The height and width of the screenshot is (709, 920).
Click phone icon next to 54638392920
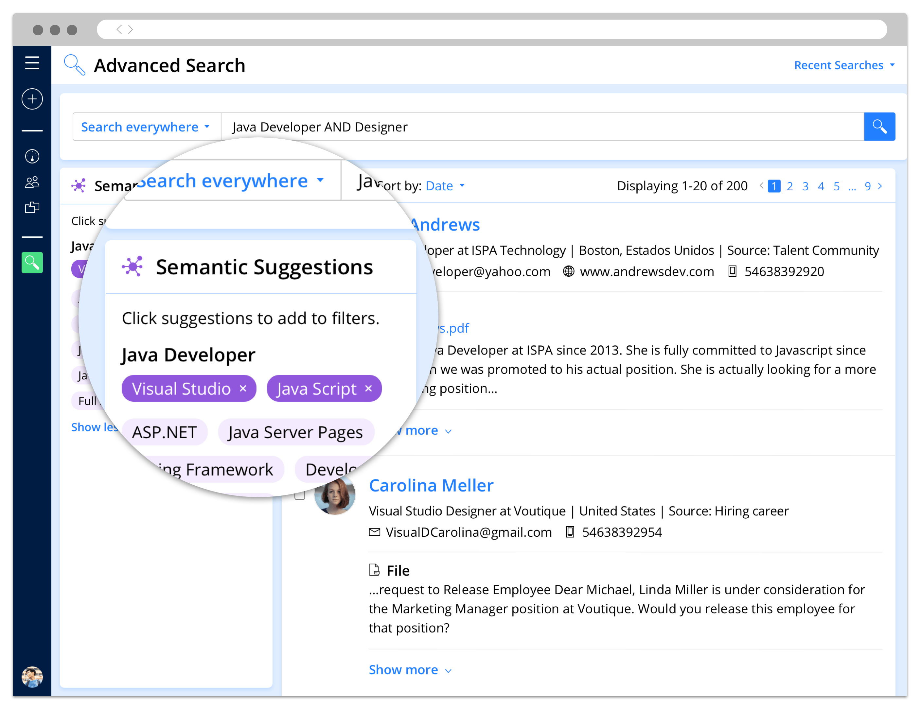pyautogui.click(x=733, y=271)
